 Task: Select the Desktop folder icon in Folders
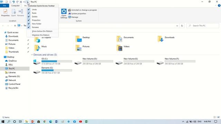(x=78, y=39)
